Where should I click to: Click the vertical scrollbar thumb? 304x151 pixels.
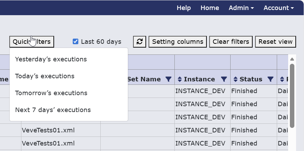click(292, 96)
